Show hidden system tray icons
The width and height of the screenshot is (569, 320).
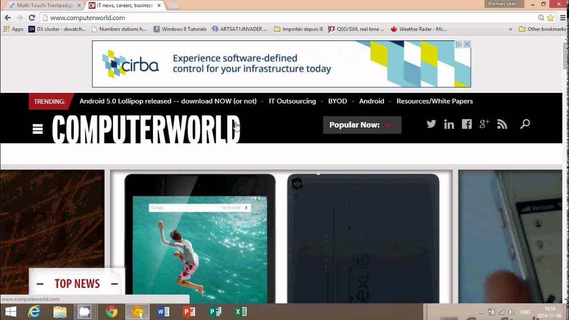[481, 312]
